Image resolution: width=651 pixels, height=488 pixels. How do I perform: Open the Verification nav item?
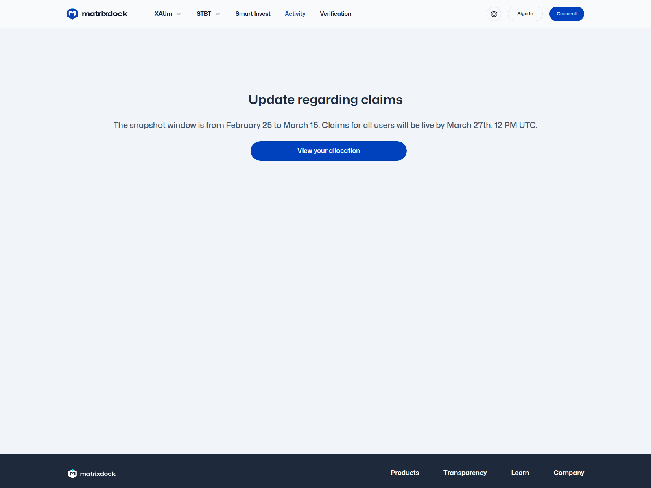click(335, 14)
